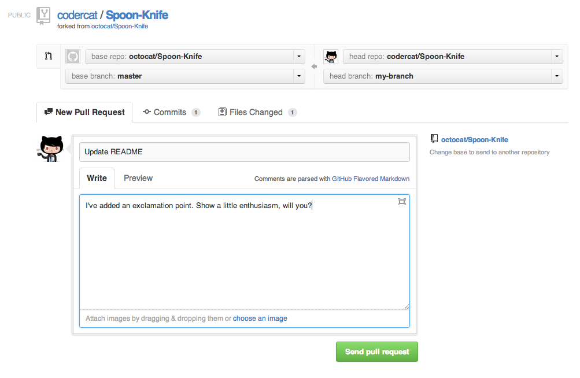
Task: Click choose an image to attach
Action: (x=260, y=318)
